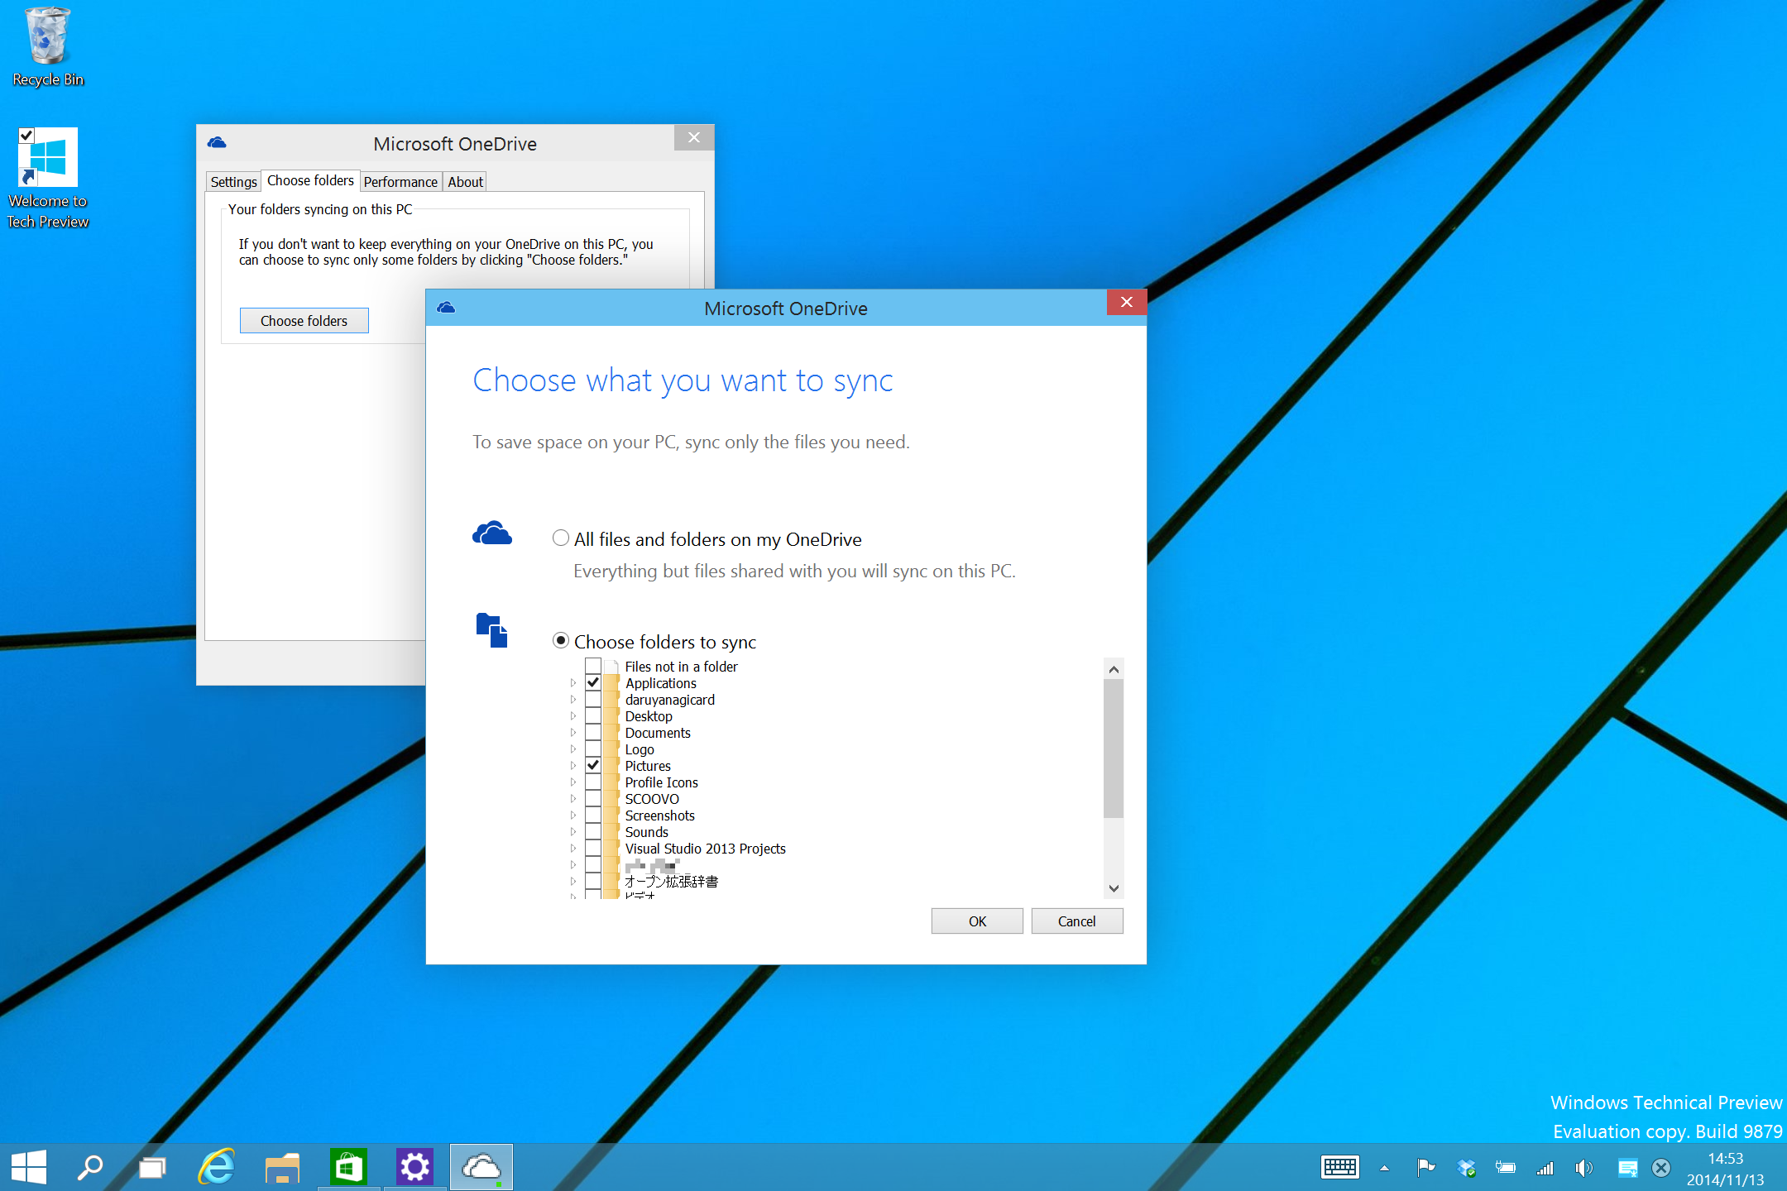Select All files and folders on my OneDrive
Viewport: 1787px width, 1191px height.
coord(560,538)
